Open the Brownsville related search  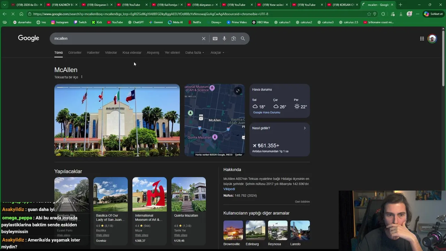(x=233, y=233)
